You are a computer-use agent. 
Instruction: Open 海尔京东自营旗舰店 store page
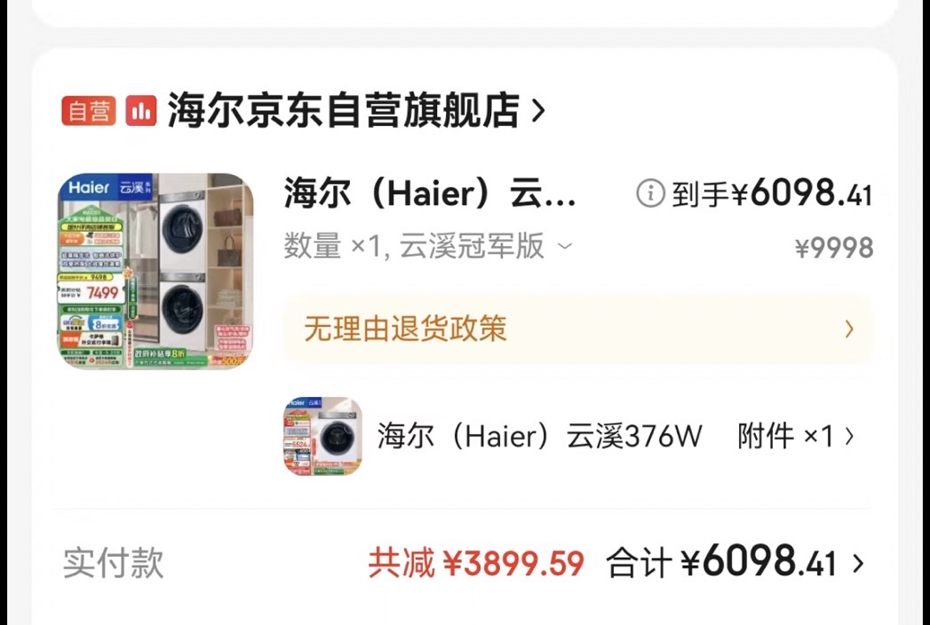344,110
